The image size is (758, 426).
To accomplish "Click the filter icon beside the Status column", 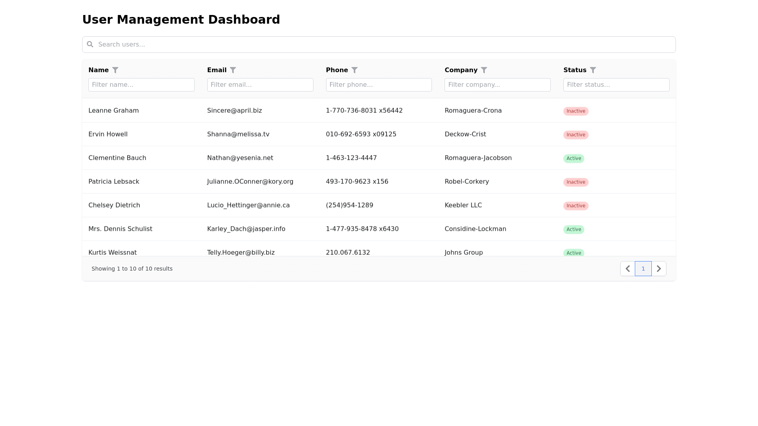I will pyautogui.click(x=593, y=70).
